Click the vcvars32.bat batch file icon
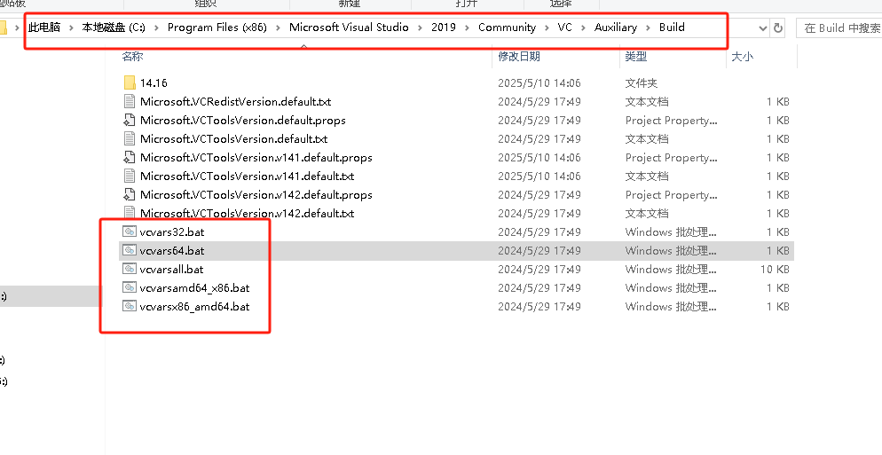 [x=130, y=231]
